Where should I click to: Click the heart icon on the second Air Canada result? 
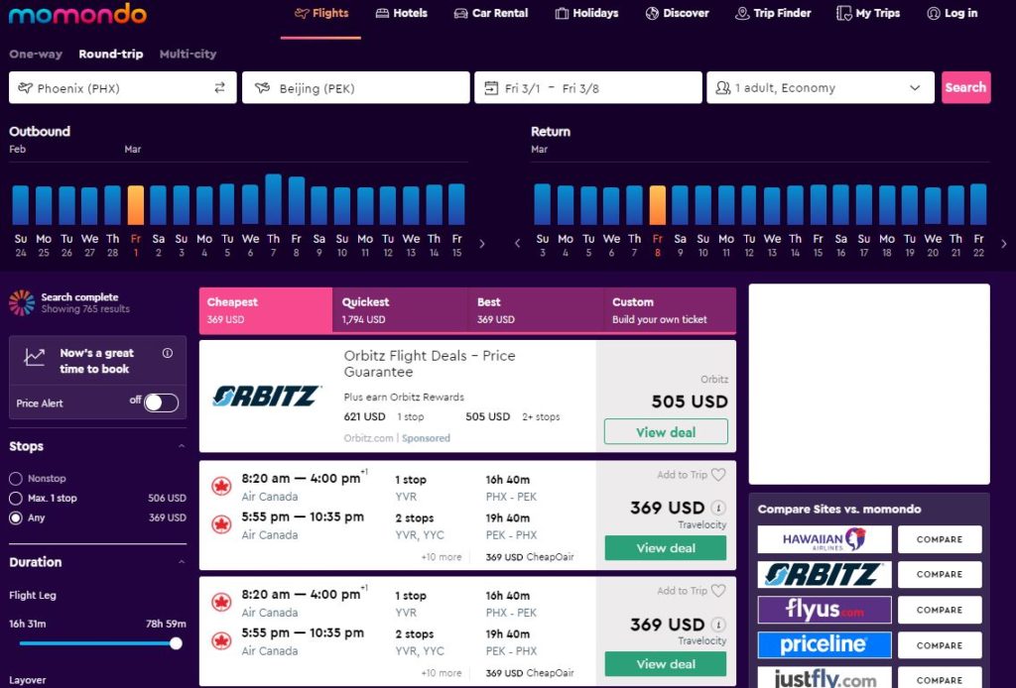(x=718, y=591)
